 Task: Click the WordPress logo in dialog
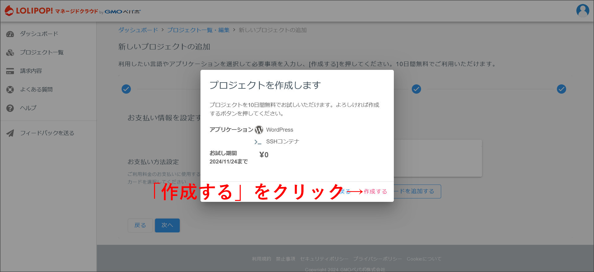(259, 130)
